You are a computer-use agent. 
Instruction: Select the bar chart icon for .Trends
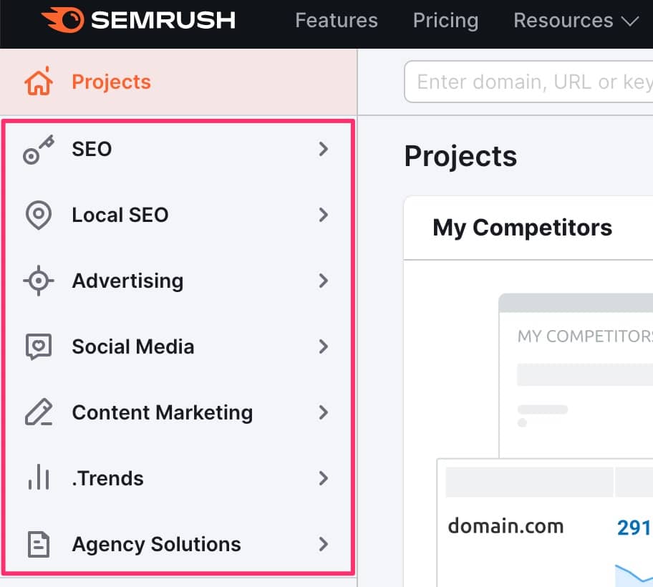pyautogui.click(x=38, y=478)
